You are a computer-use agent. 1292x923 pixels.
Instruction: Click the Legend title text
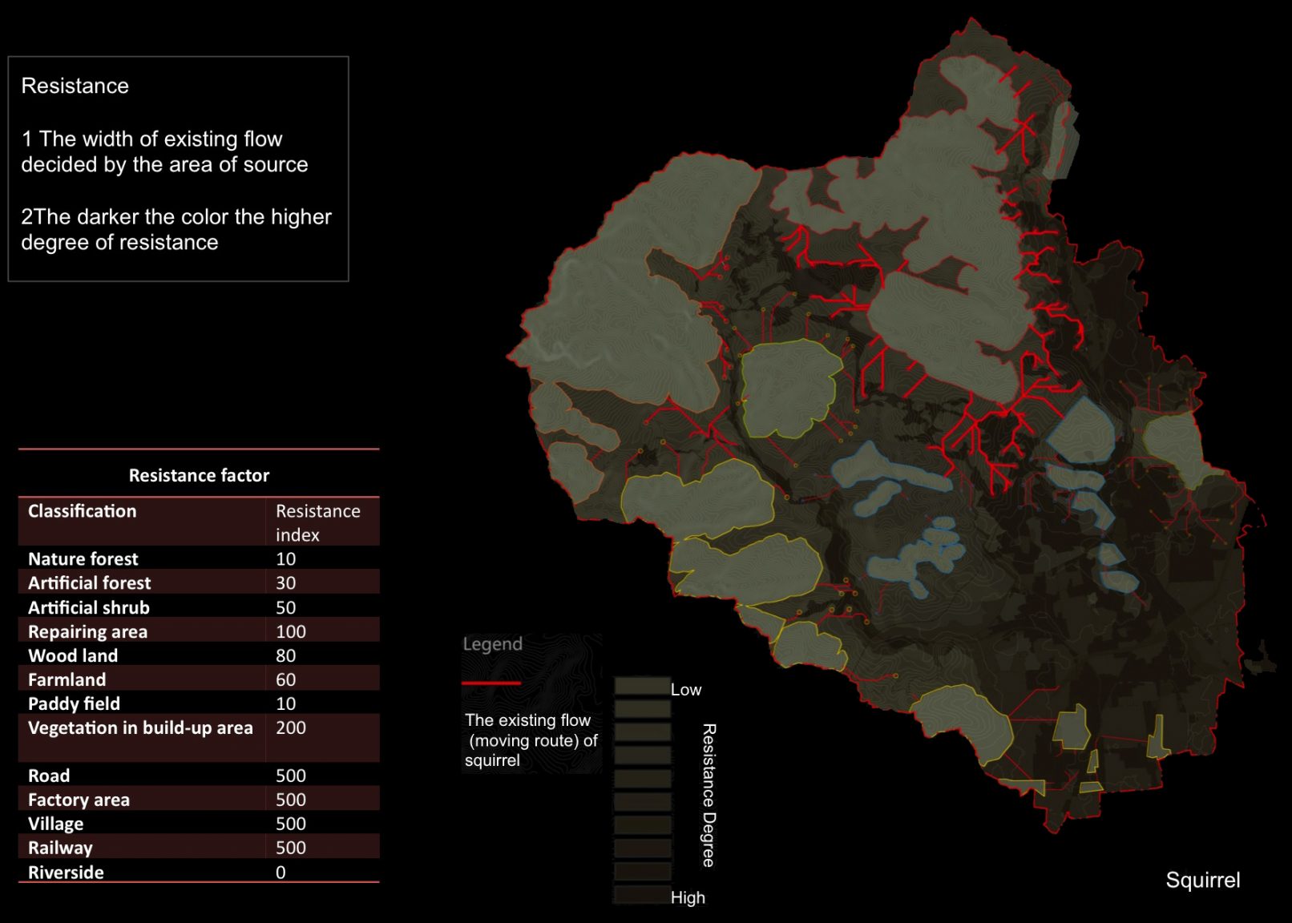[492, 644]
